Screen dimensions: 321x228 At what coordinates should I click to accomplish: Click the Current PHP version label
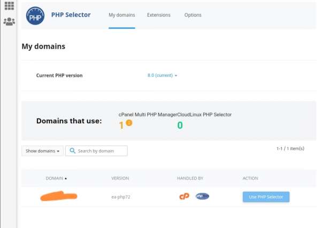pos(59,75)
